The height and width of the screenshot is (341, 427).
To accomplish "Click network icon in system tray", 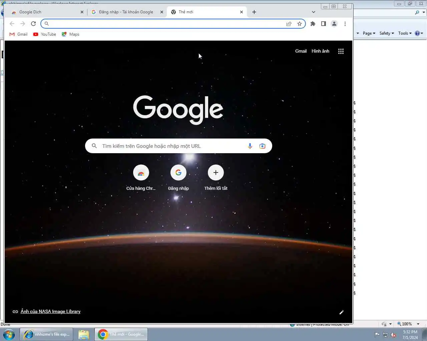I will click(x=385, y=335).
